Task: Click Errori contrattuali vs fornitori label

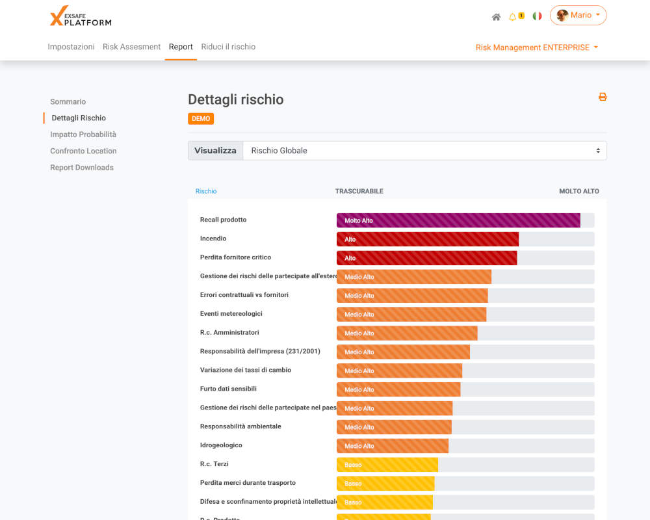Action: point(244,295)
